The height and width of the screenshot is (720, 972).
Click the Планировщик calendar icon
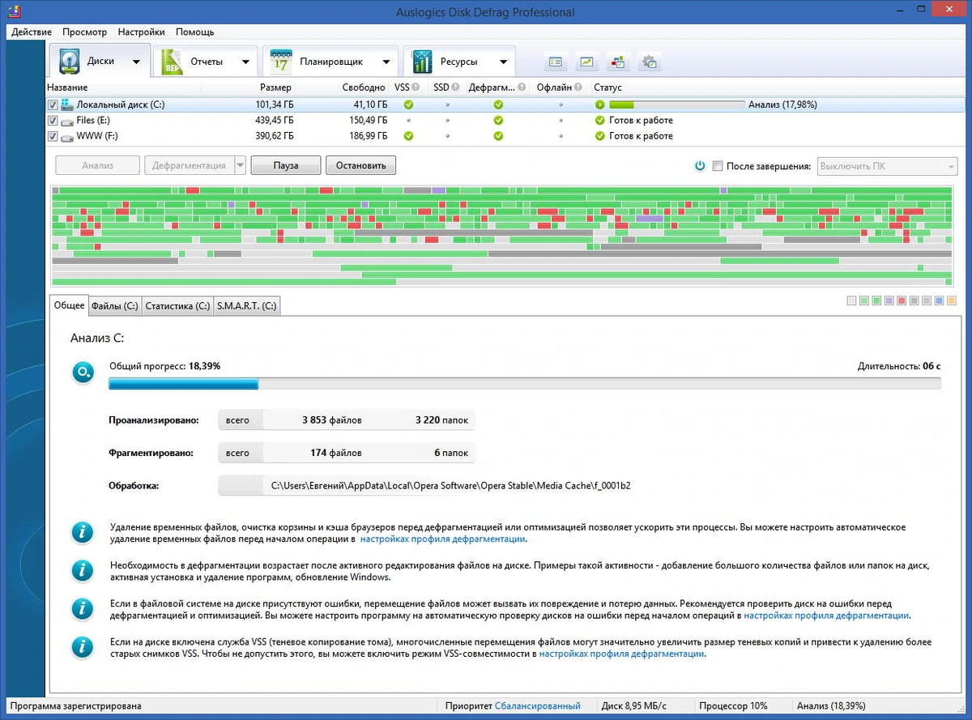coord(281,62)
